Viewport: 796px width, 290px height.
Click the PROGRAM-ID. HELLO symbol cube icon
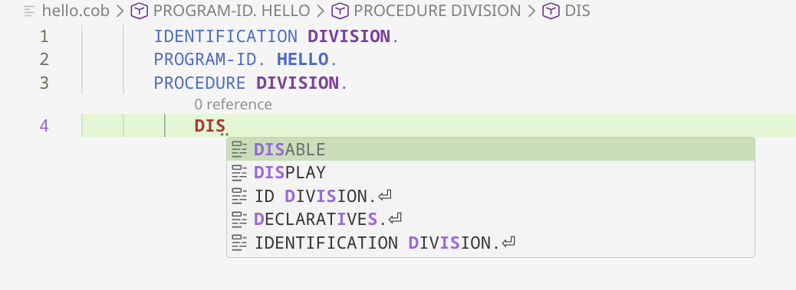(x=139, y=11)
